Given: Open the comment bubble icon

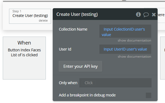Looking at the screenshot, I should [146, 15].
